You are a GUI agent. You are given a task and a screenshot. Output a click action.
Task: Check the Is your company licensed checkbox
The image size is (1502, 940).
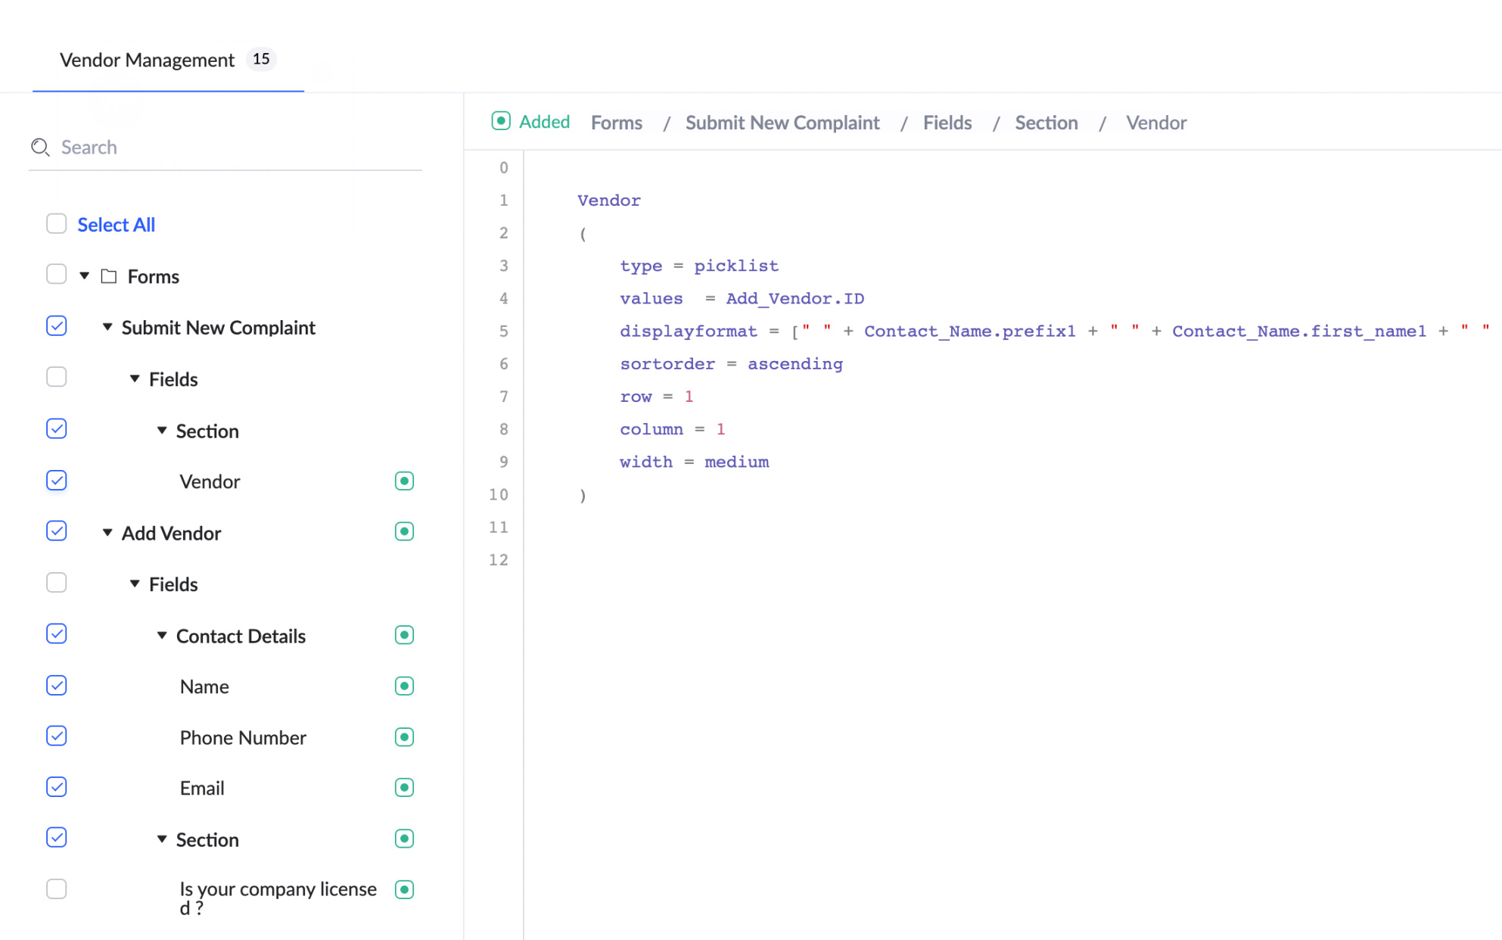[x=57, y=889]
